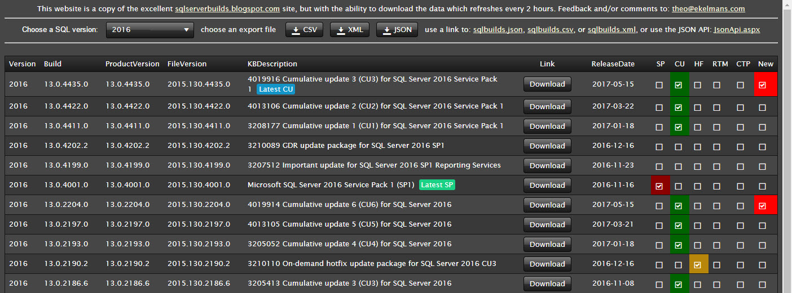Toggle CU checkbox for build 13.0.2186.6
This screenshot has height=293, width=792.
(x=679, y=285)
